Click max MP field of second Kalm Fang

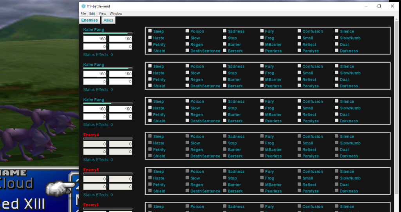point(121,82)
